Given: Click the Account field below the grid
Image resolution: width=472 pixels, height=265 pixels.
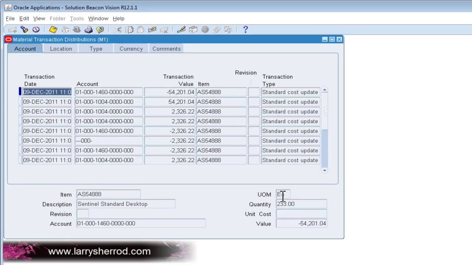Looking at the screenshot, I should coord(141,223).
